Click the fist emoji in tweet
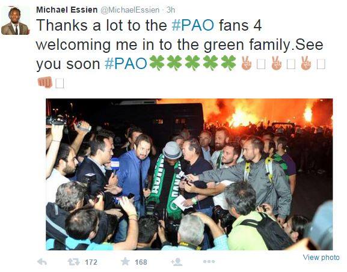This screenshot has height=272, width=347. [45, 82]
